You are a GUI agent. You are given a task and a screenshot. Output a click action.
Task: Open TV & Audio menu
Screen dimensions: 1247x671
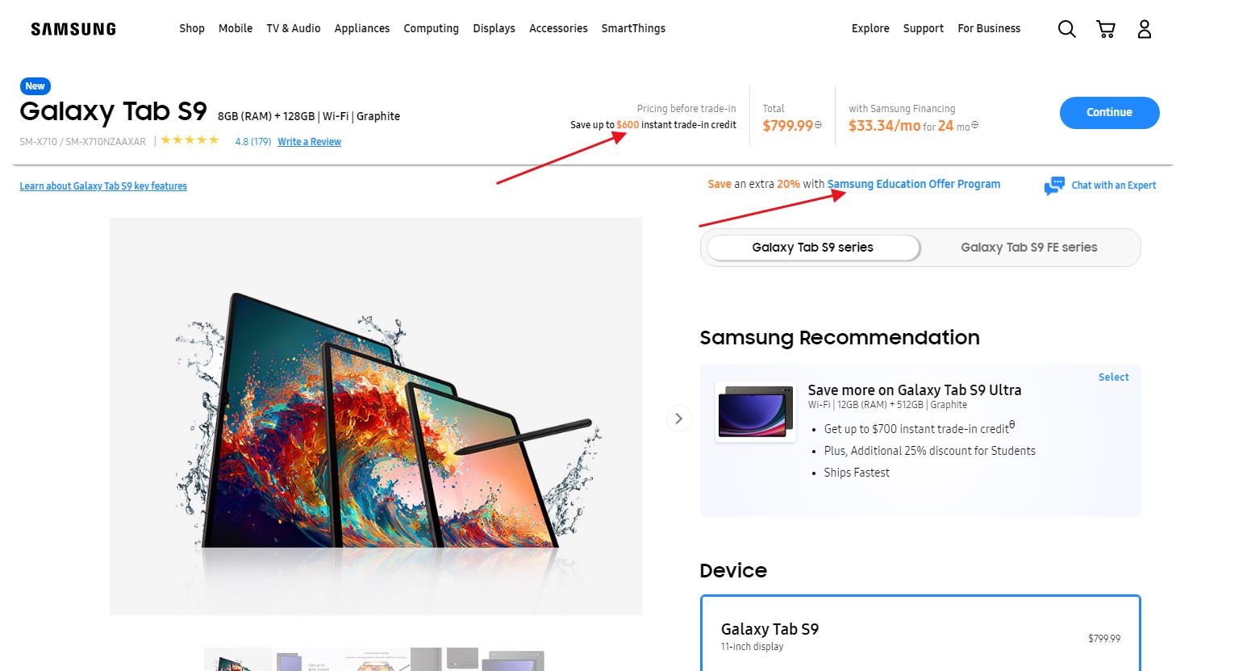click(x=294, y=28)
